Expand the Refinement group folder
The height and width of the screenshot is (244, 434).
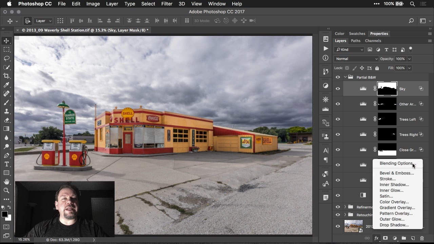pyautogui.click(x=345, y=207)
